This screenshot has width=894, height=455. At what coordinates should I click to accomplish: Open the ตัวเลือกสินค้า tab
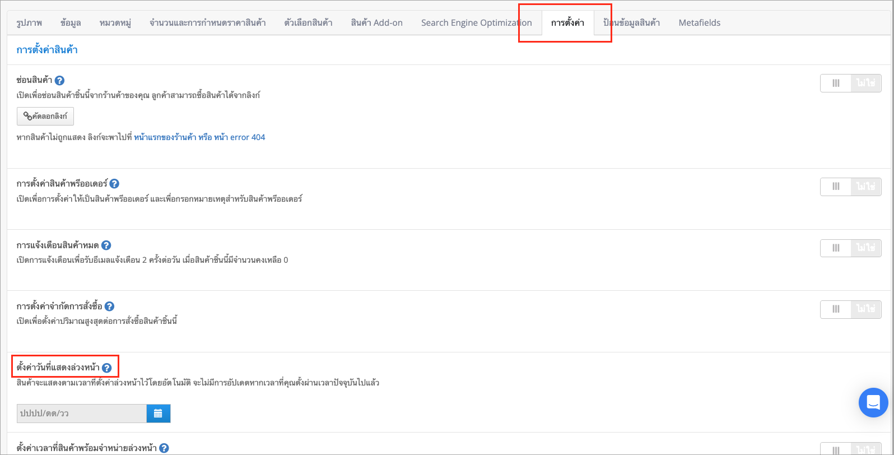(308, 23)
